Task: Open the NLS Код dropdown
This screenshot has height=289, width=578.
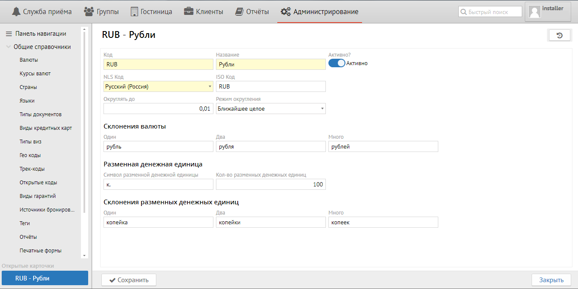Action: (210, 86)
